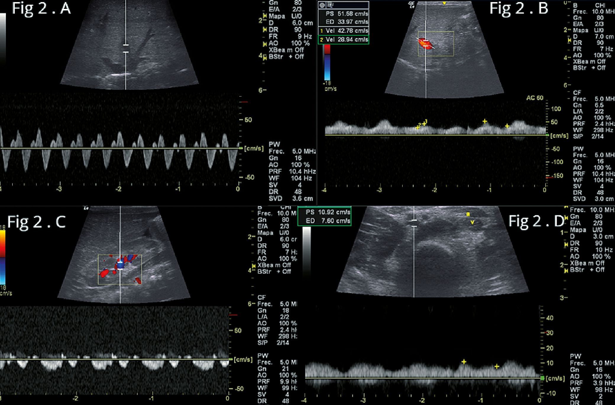The height and width of the screenshot is (405, 615).
Task: Toggle BStr + Off setting in Fig 2.B panel
Action: click(x=589, y=68)
